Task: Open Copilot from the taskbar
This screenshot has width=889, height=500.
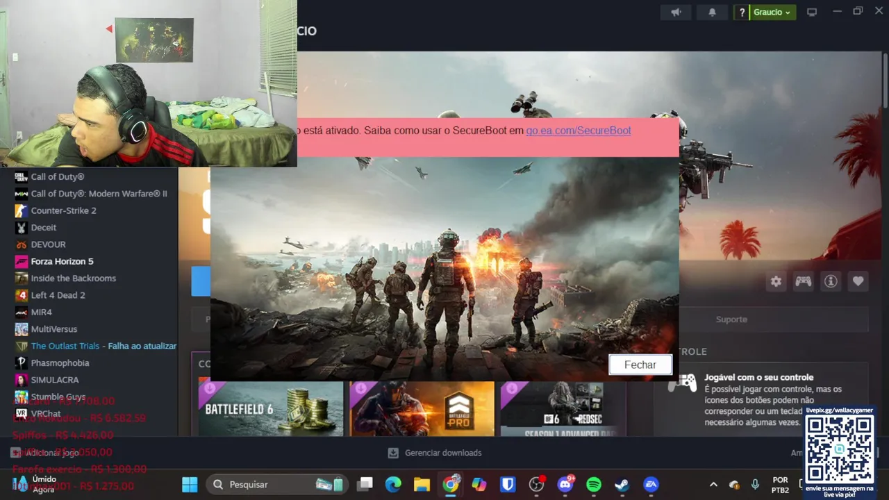Action: point(479,484)
